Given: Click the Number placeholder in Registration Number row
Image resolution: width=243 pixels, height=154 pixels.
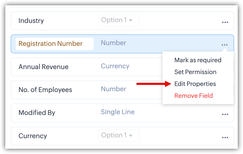Looking at the screenshot, I should (x=114, y=43).
